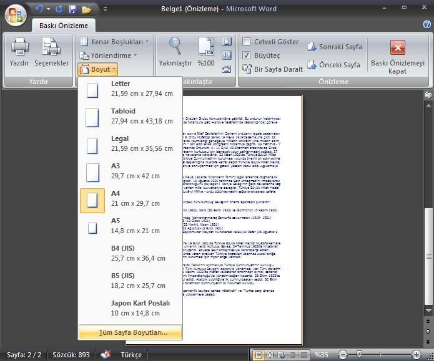Switch to Print Layout view icon
Screen dimensions: 434x361
pos(259,355)
